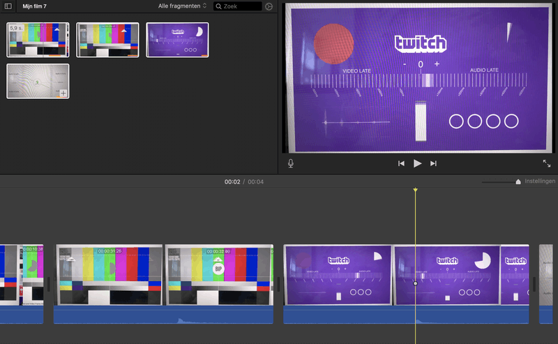Skip to next clip in viewer
558x344 pixels.
433,163
